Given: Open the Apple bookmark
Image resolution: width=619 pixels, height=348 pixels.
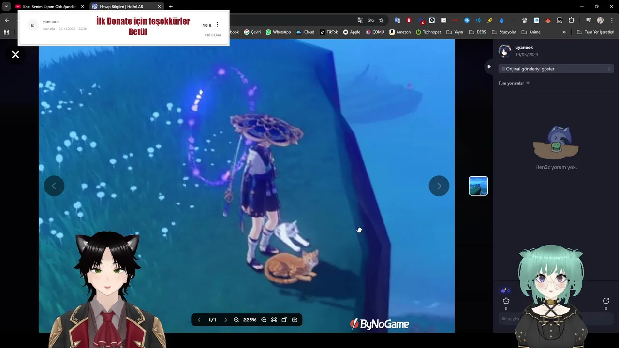Looking at the screenshot, I should (x=352, y=32).
